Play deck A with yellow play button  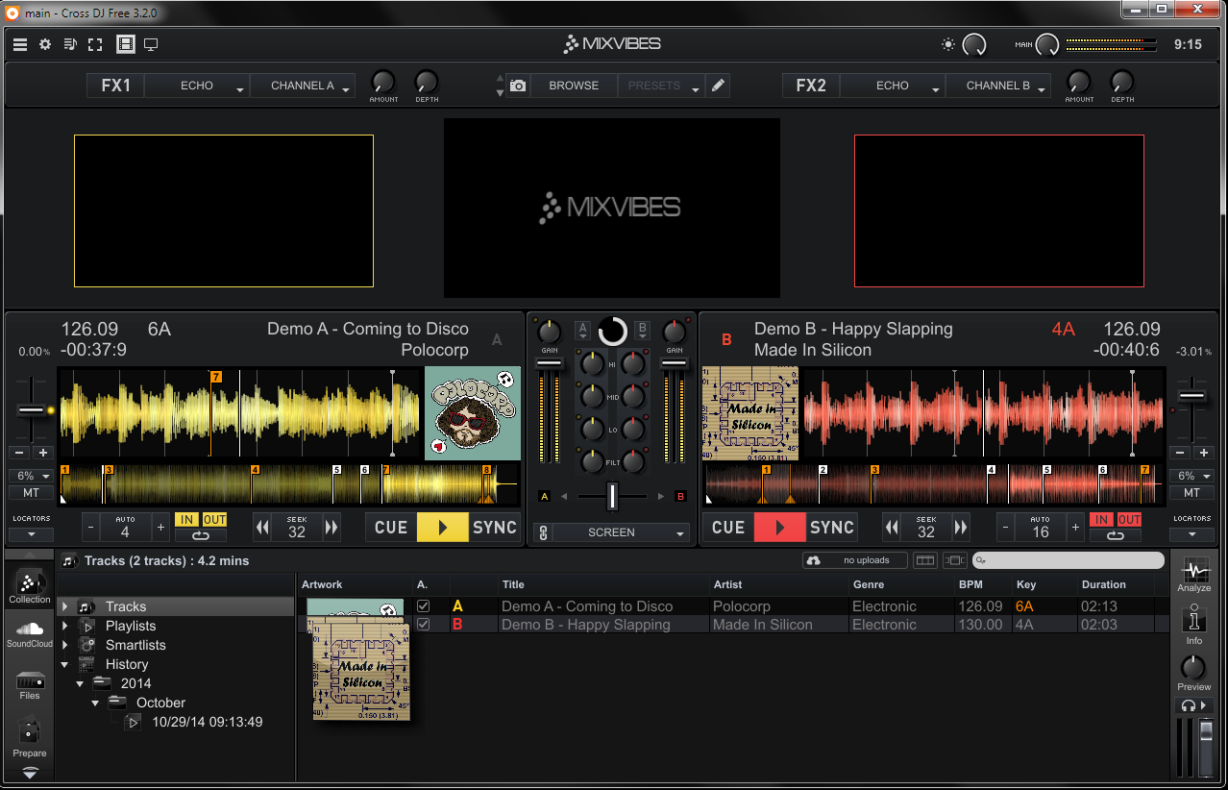click(x=442, y=528)
